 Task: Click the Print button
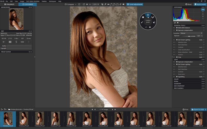185,109
